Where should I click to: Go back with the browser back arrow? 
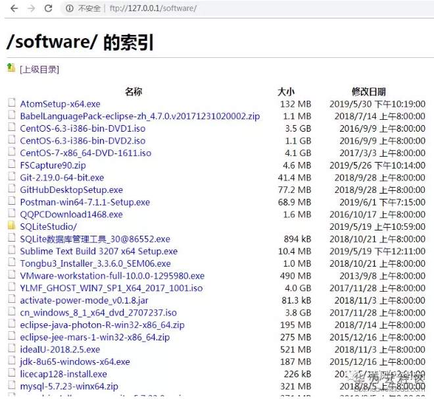point(14,9)
